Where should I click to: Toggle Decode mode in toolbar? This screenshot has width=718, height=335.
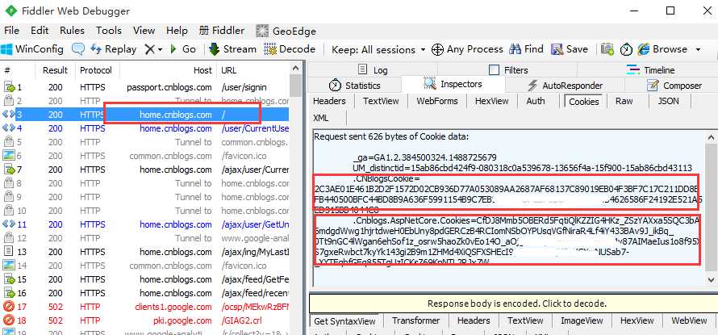click(290, 49)
